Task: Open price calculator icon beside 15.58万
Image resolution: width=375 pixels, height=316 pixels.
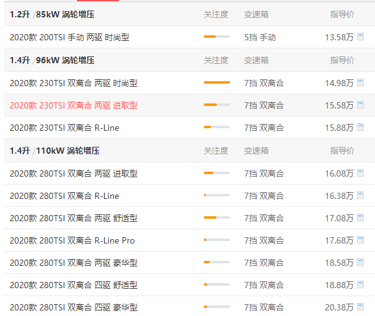Action: (x=360, y=105)
